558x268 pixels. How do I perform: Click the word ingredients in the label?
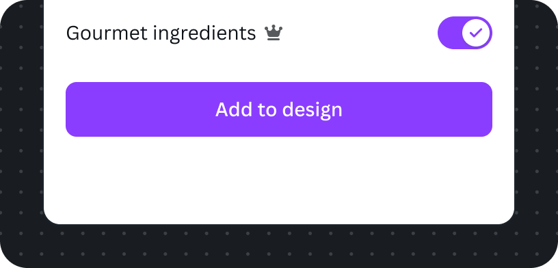204,34
